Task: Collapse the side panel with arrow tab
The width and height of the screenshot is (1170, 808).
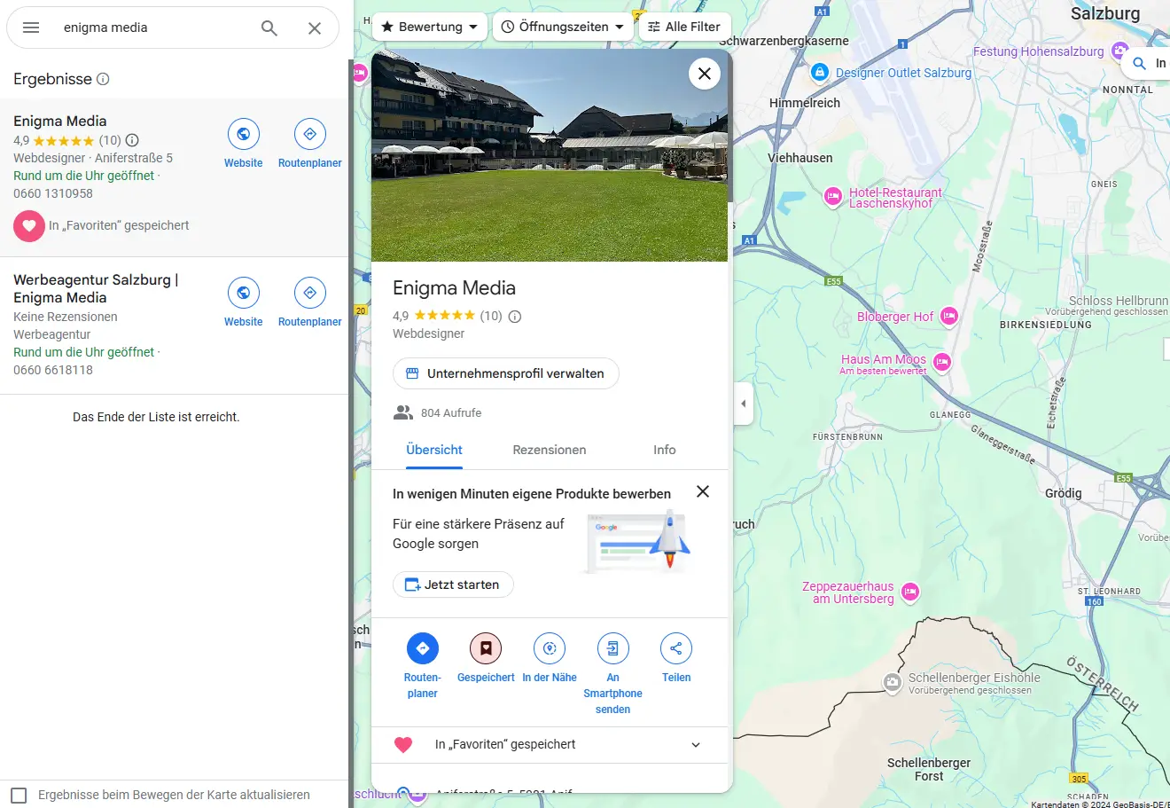Action: pos(743,404)
